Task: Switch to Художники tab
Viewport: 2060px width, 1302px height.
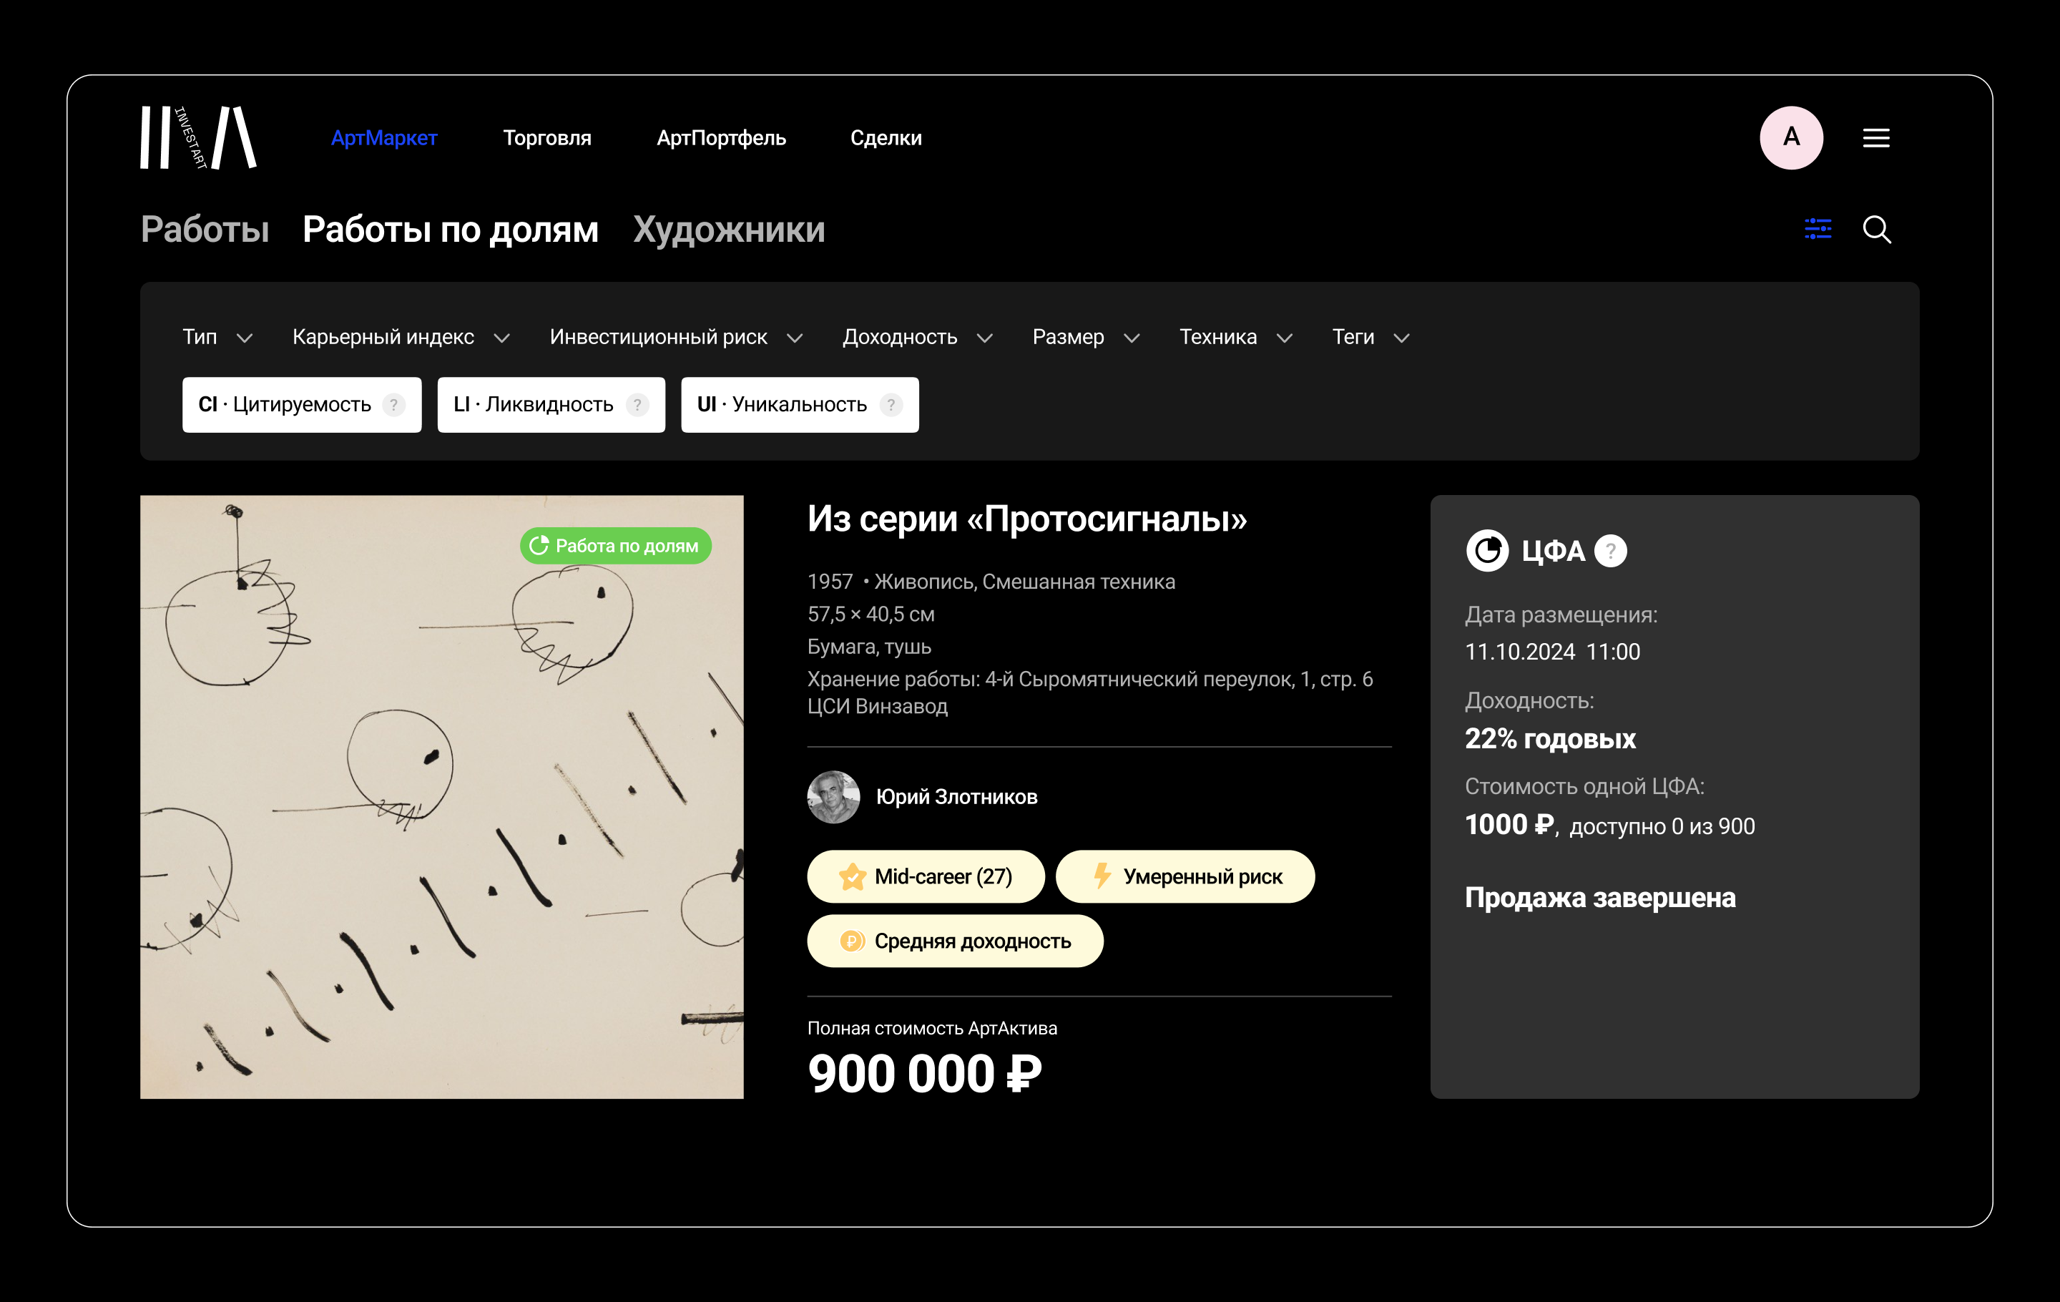Action: point(729,229)
